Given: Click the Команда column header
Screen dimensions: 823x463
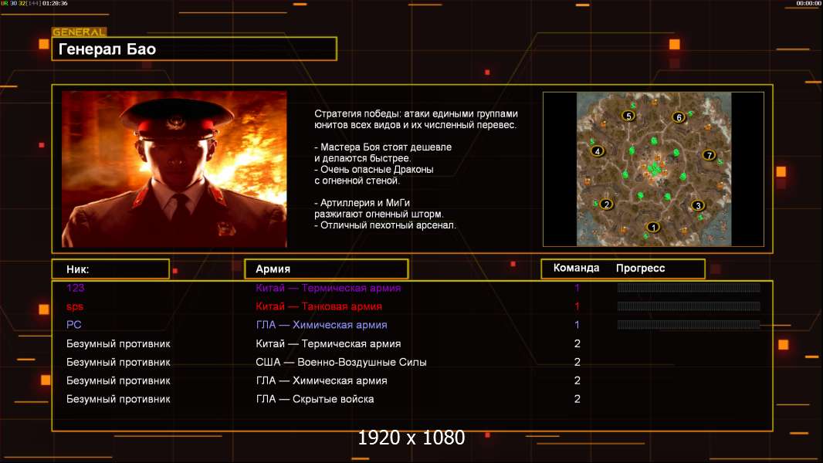Looking at the screenshot, I should pos(576,268).
